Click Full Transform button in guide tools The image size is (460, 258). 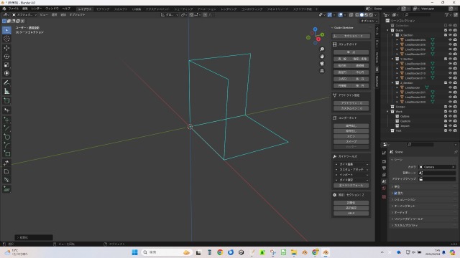pos(351,186)
